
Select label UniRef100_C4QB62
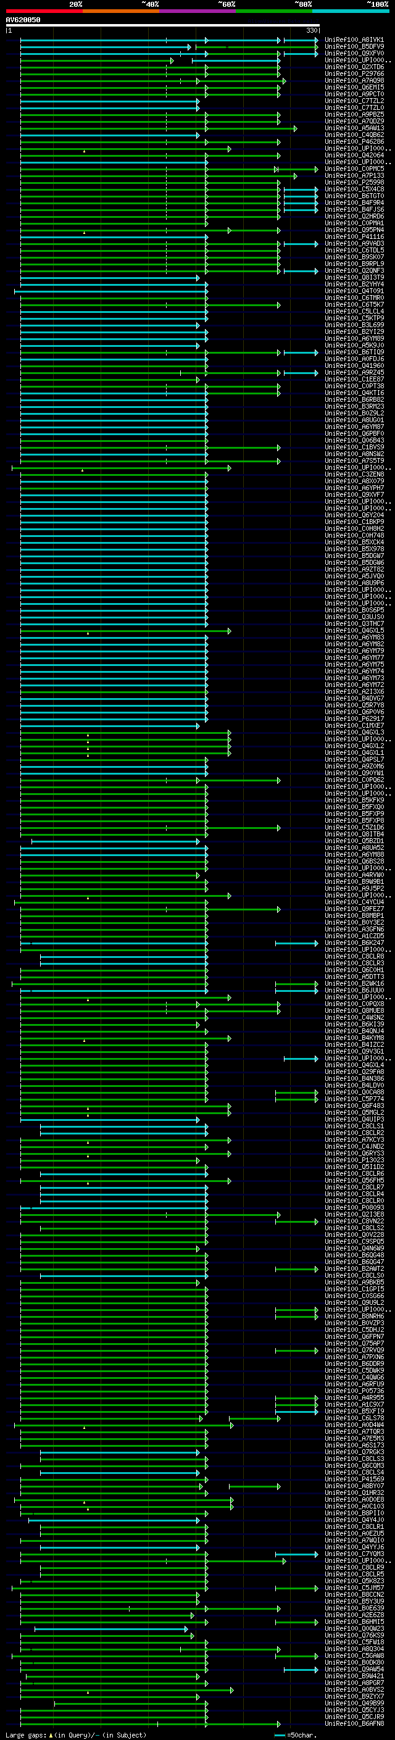[354, 135]
